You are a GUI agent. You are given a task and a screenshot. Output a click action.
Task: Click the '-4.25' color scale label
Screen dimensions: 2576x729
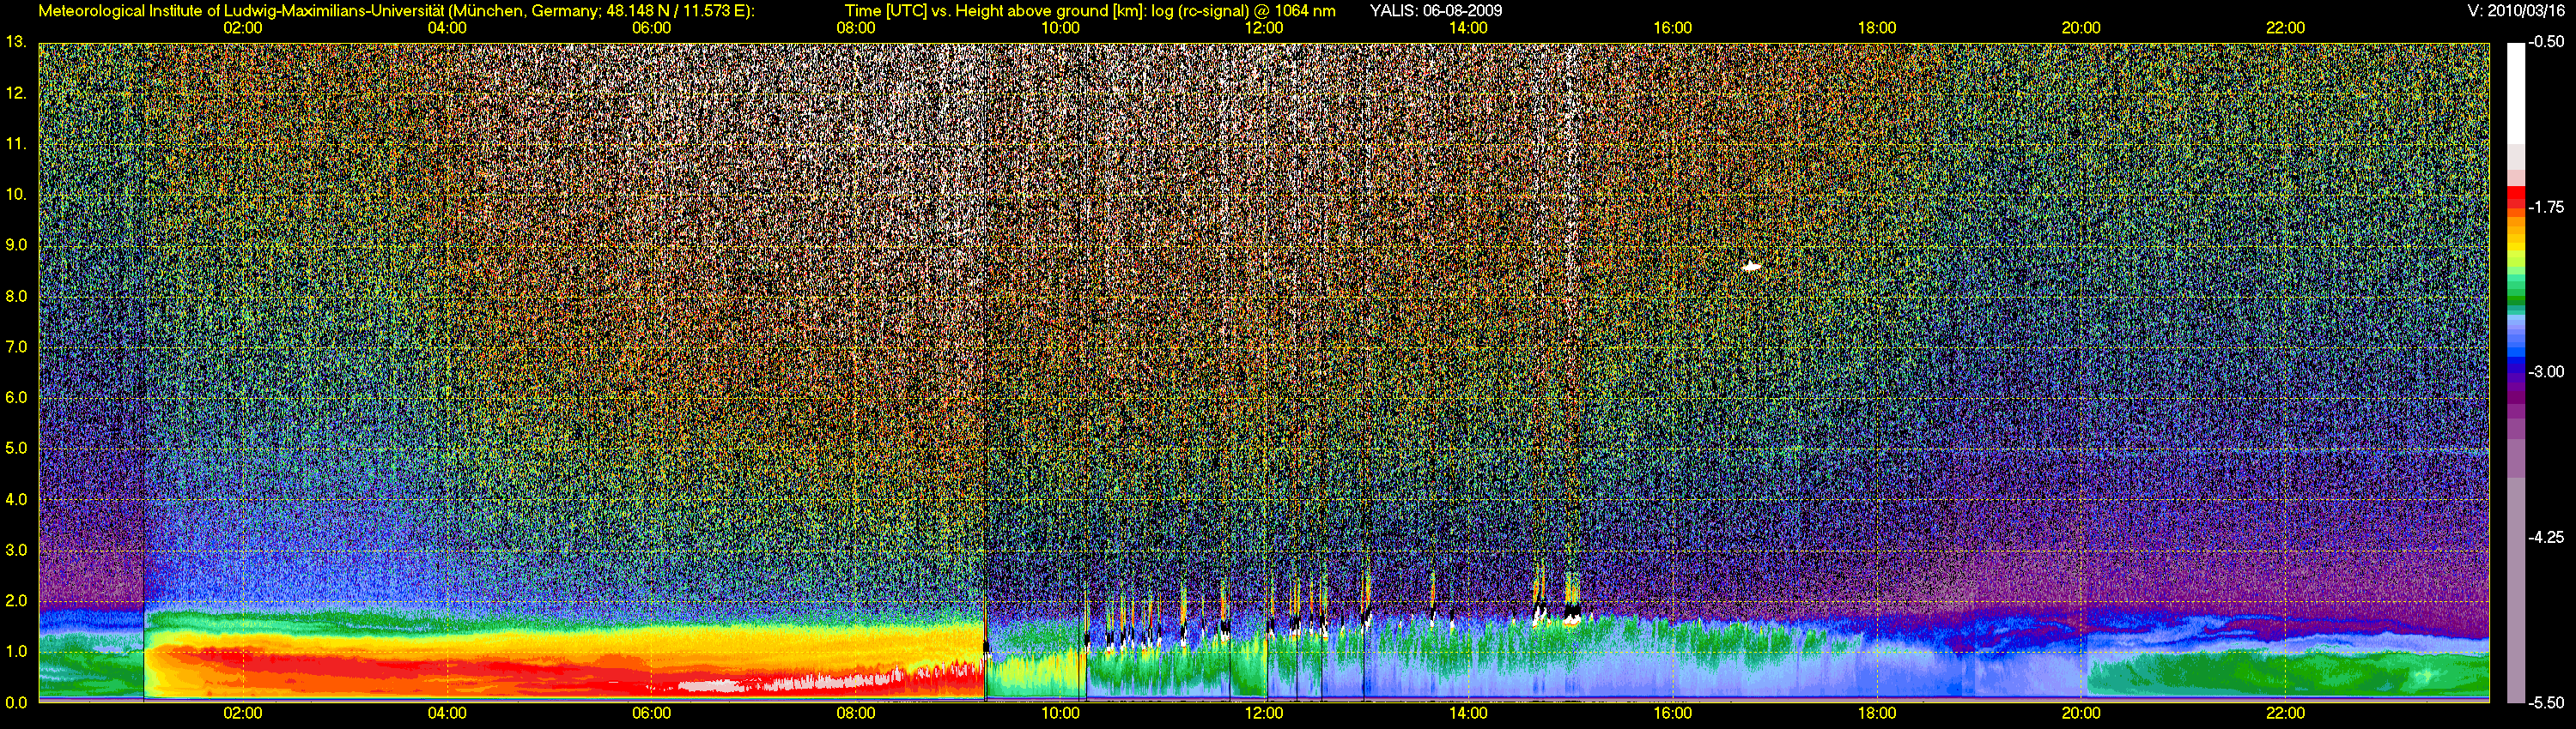(x=2547, y=536)
